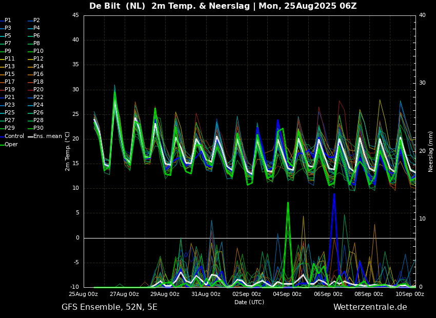Click the 2m Temp. (°C) axis title
Screen dimensions: 436x318
pyautogui.click(x=68, y=151)
